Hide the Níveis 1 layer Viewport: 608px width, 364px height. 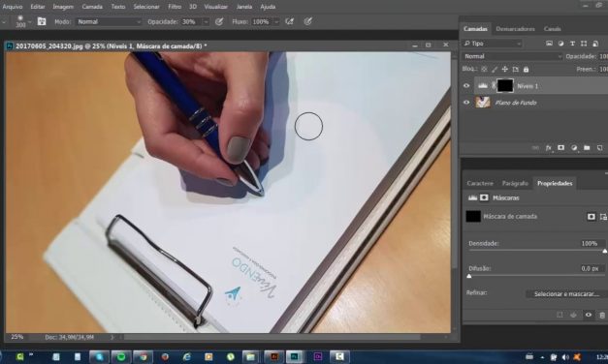coord(466,86)
